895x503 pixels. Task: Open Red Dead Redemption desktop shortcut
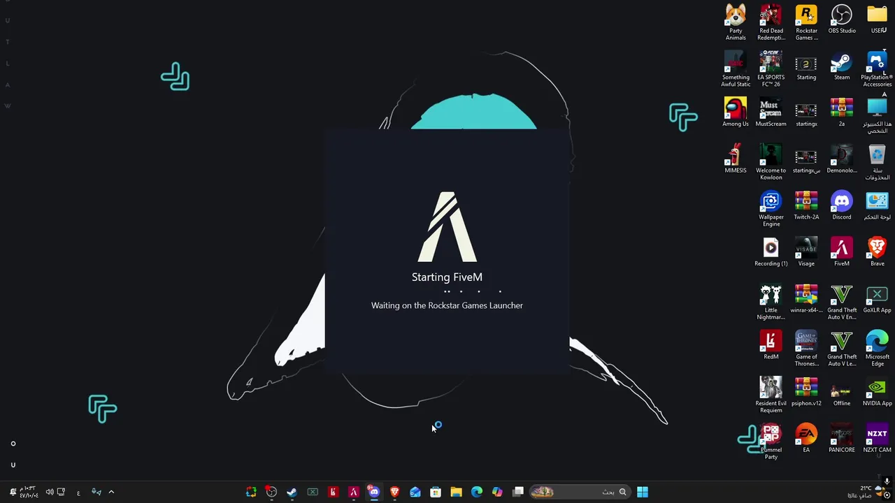(x=771, y=22)
